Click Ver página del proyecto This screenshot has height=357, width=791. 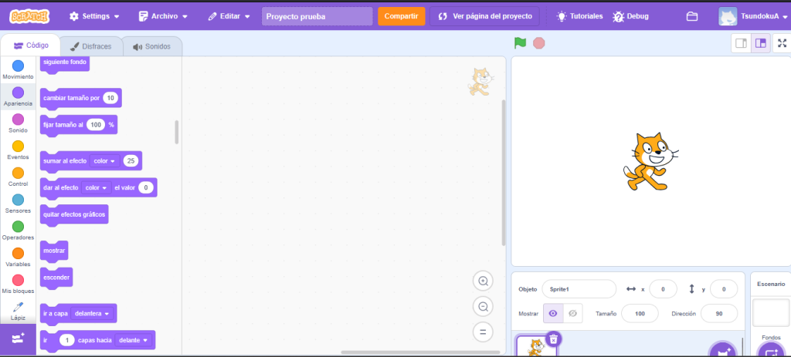(x=485, y=16)
